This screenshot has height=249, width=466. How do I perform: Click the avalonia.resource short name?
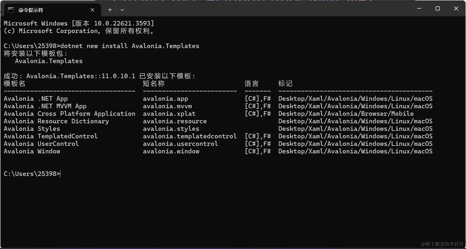point(175,121)
